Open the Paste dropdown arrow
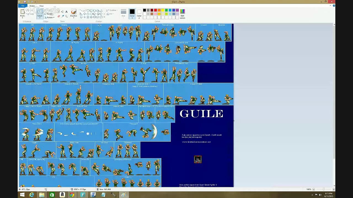This screenshot has width=353, height=198. tap(22, 18)
